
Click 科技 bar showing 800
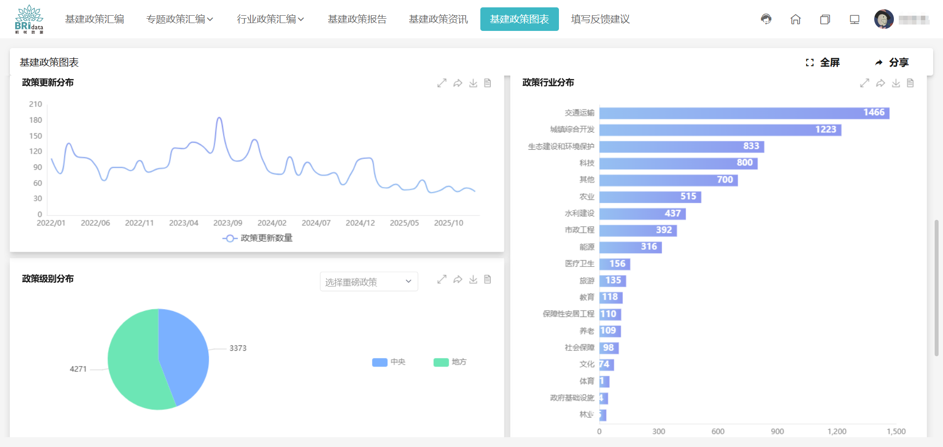click(x=678, y=163)
